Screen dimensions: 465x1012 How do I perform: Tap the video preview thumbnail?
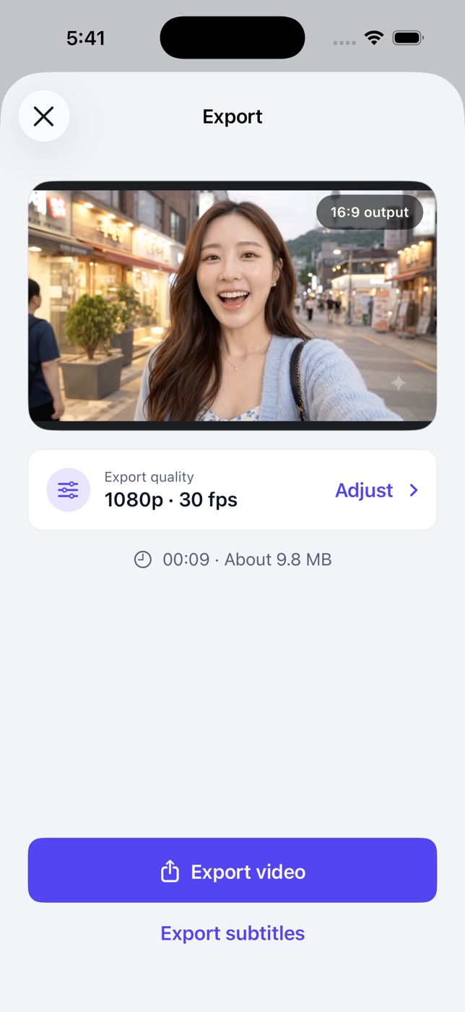tap(232, 306)
